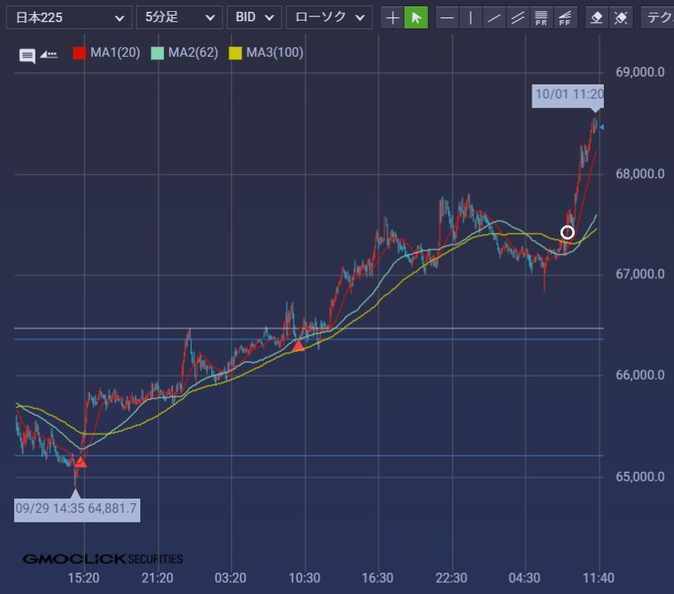The height and width of the screenshot is (594, 674).
Task: Open the ローソク chart type dropdown
Action: [330, 17]
